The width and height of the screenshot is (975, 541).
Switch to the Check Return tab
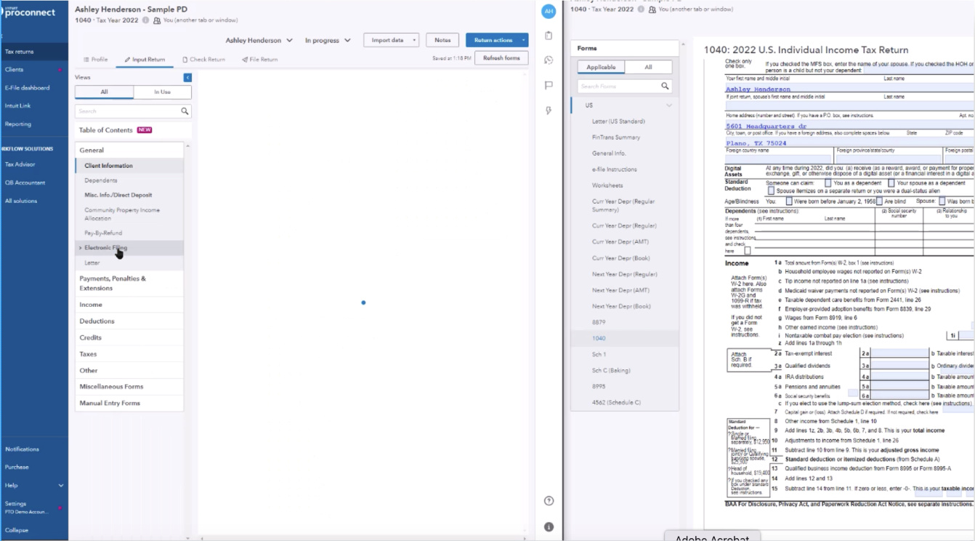click(203, 60)
